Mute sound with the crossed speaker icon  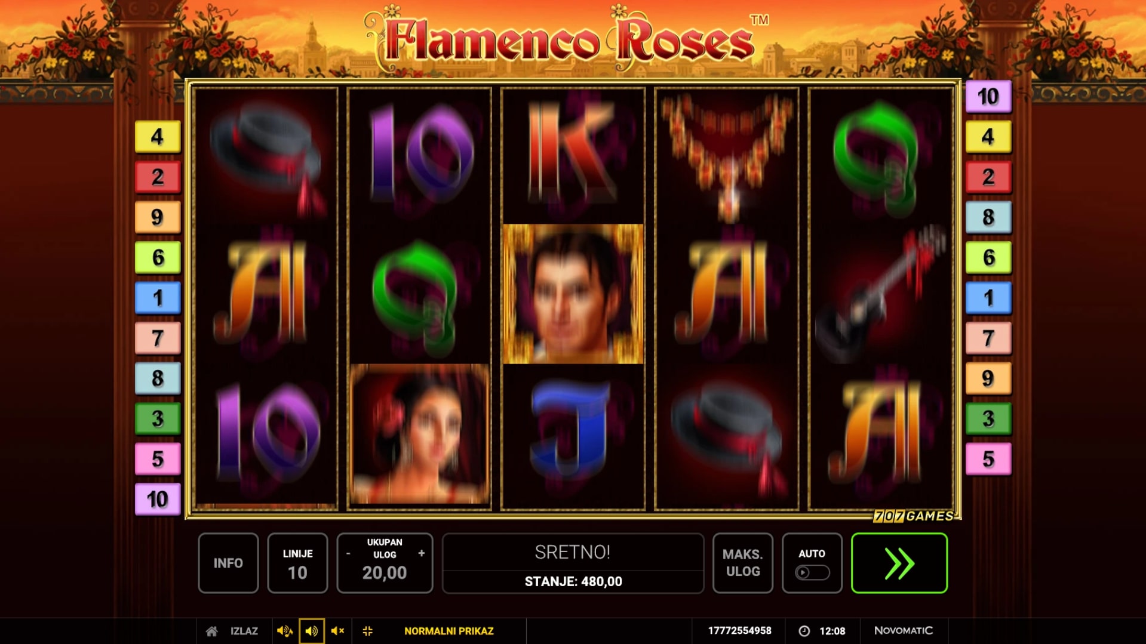[337, 631]
